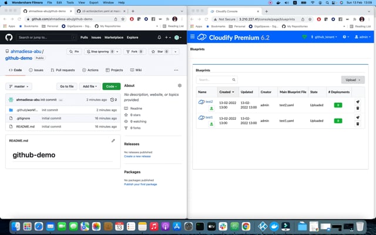Open Finder from the Dock
376x235 pixels.
(16, 226)
